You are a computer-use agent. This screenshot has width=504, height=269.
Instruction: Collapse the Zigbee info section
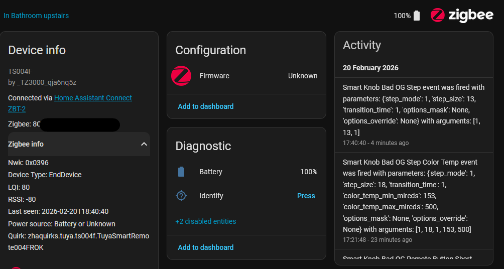(x=144, y=144)
